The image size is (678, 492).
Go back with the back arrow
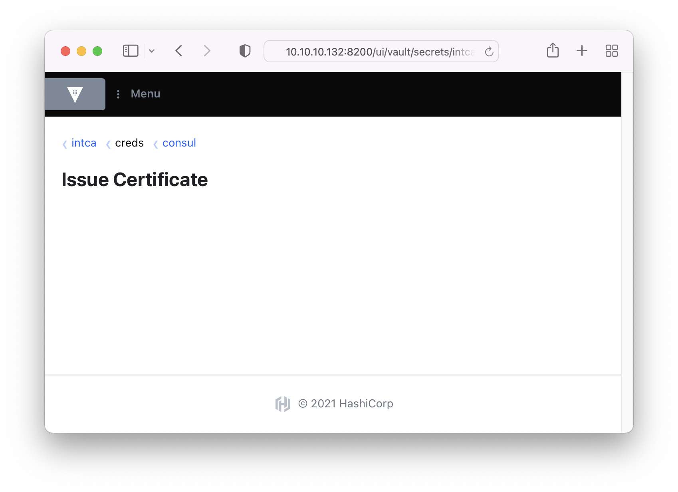pyautogui.click(x=179, y=51)
